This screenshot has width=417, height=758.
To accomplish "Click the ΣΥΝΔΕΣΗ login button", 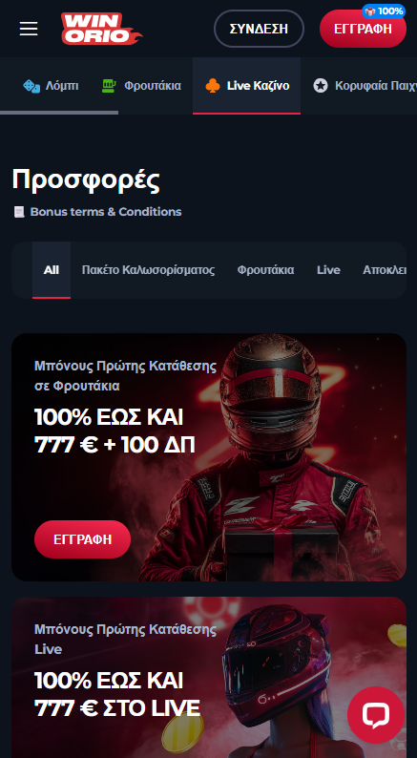I will coord(259,29).
